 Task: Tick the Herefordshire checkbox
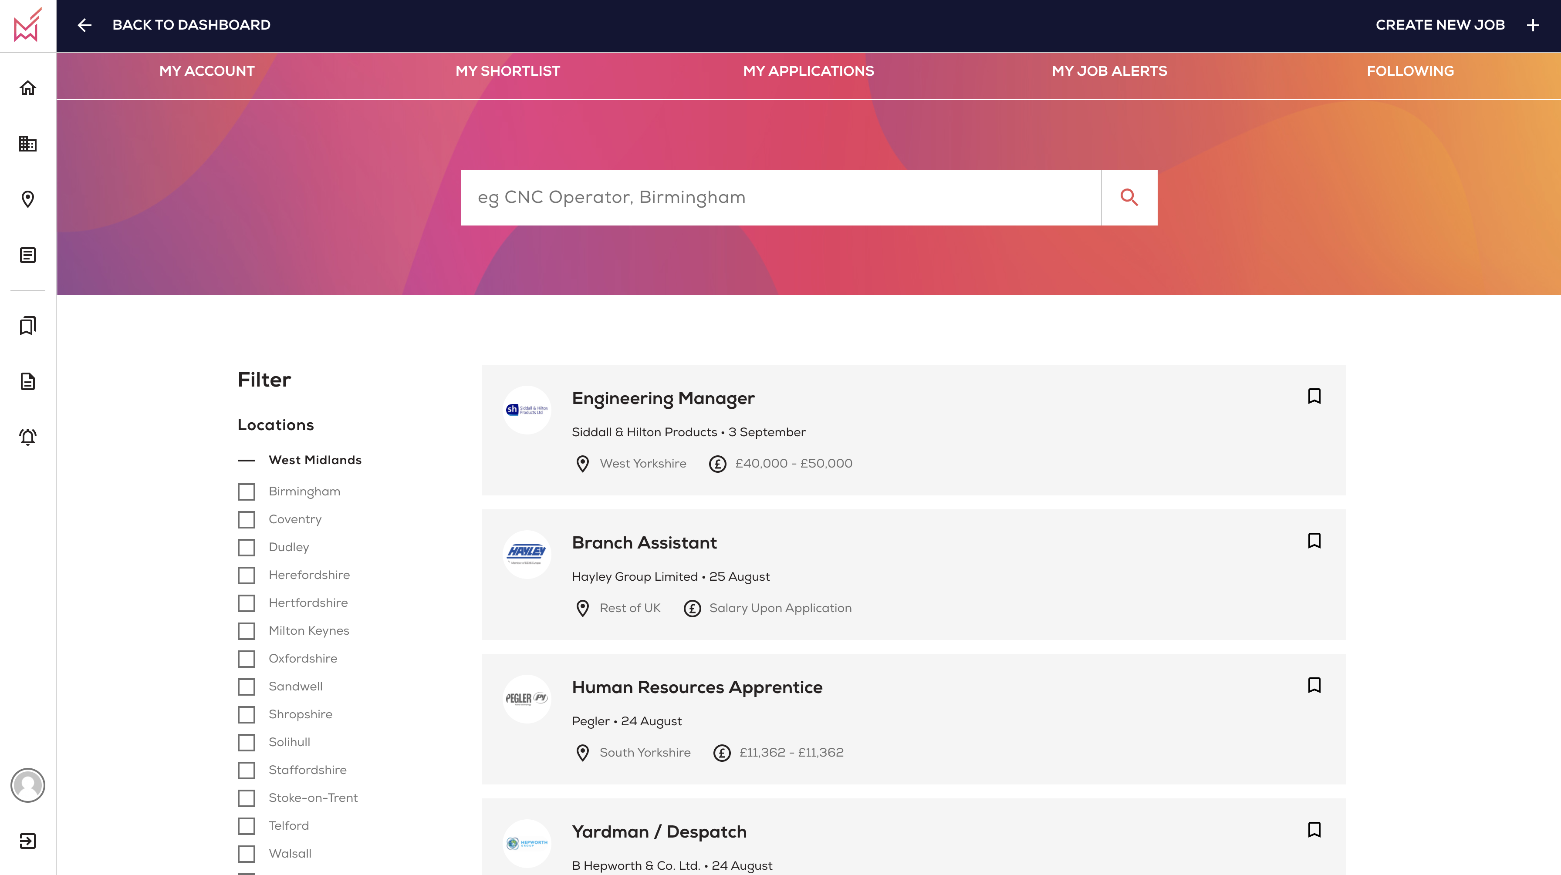246,575
